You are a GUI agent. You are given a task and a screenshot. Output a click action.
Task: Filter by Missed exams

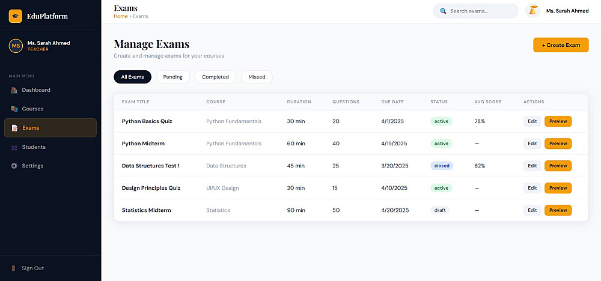point(257,77)
